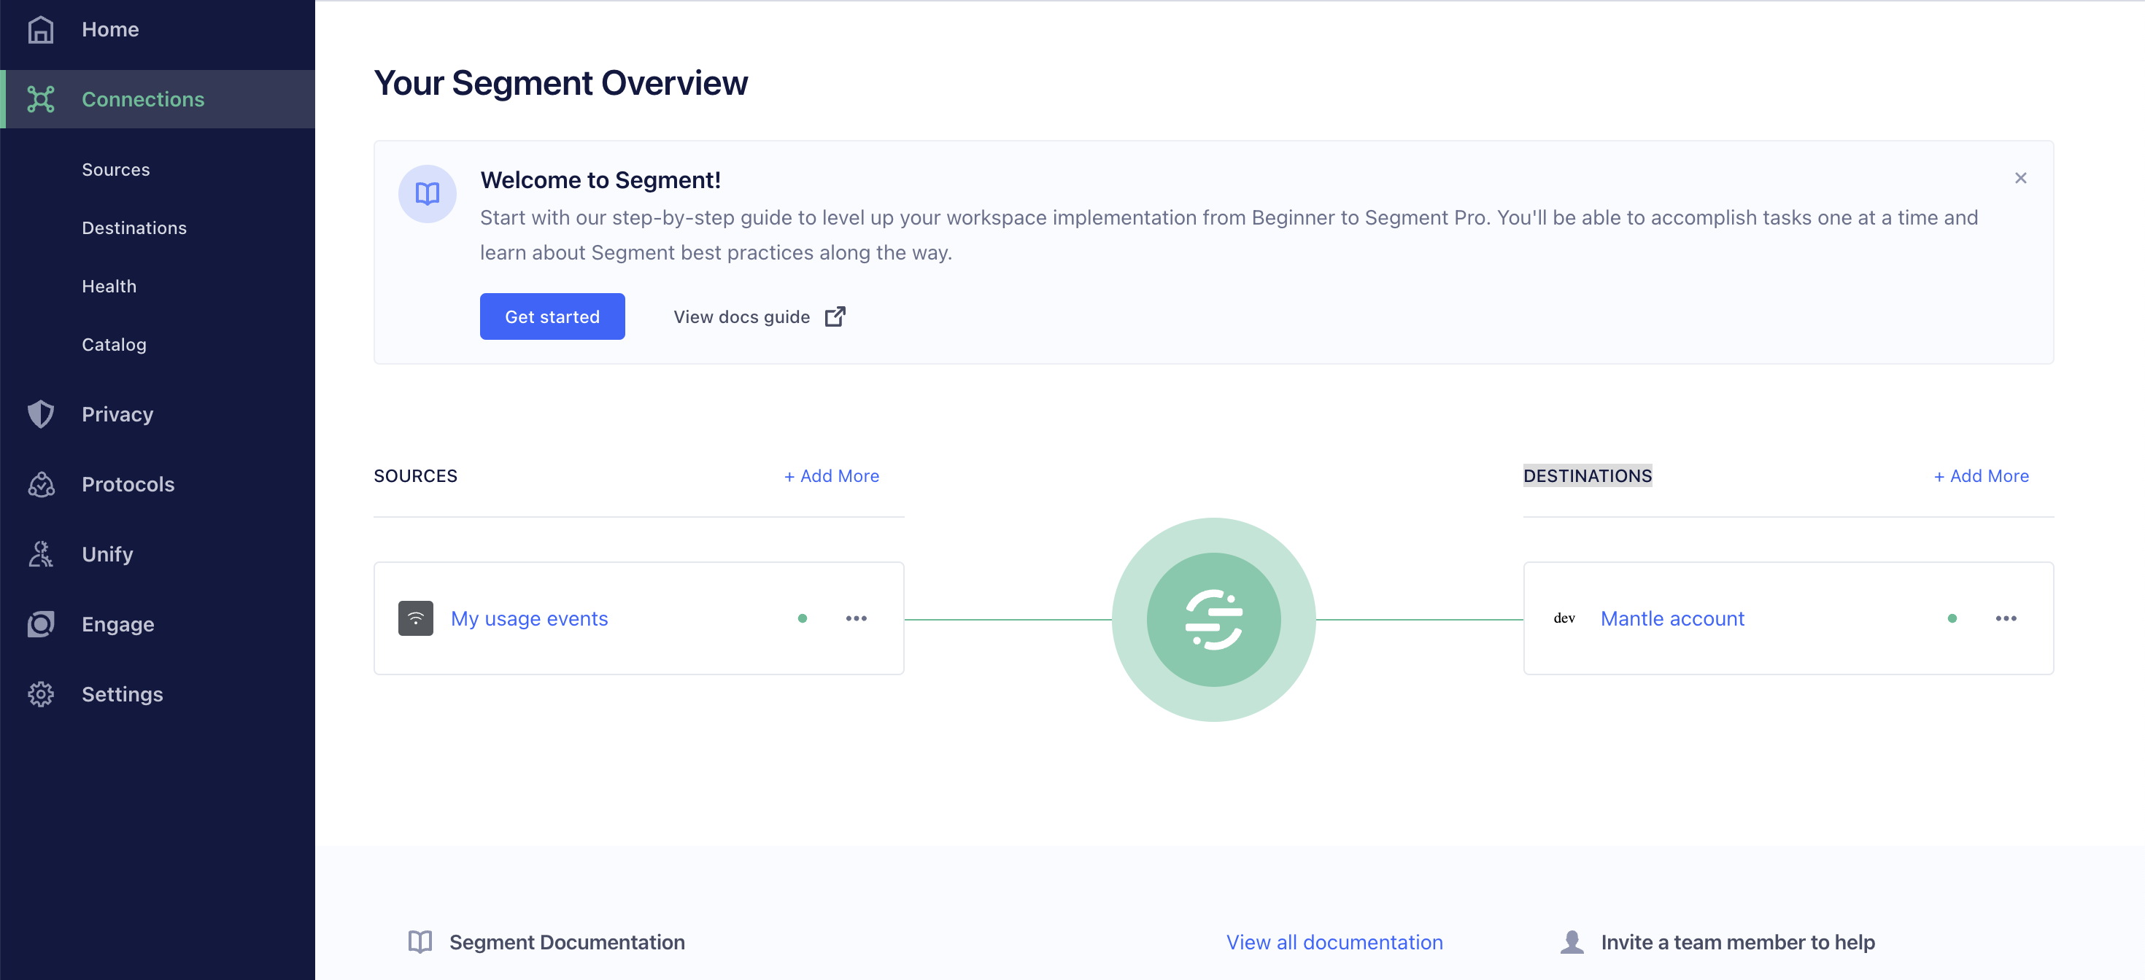Open options menu for Mantle account

click(2005, 618)
